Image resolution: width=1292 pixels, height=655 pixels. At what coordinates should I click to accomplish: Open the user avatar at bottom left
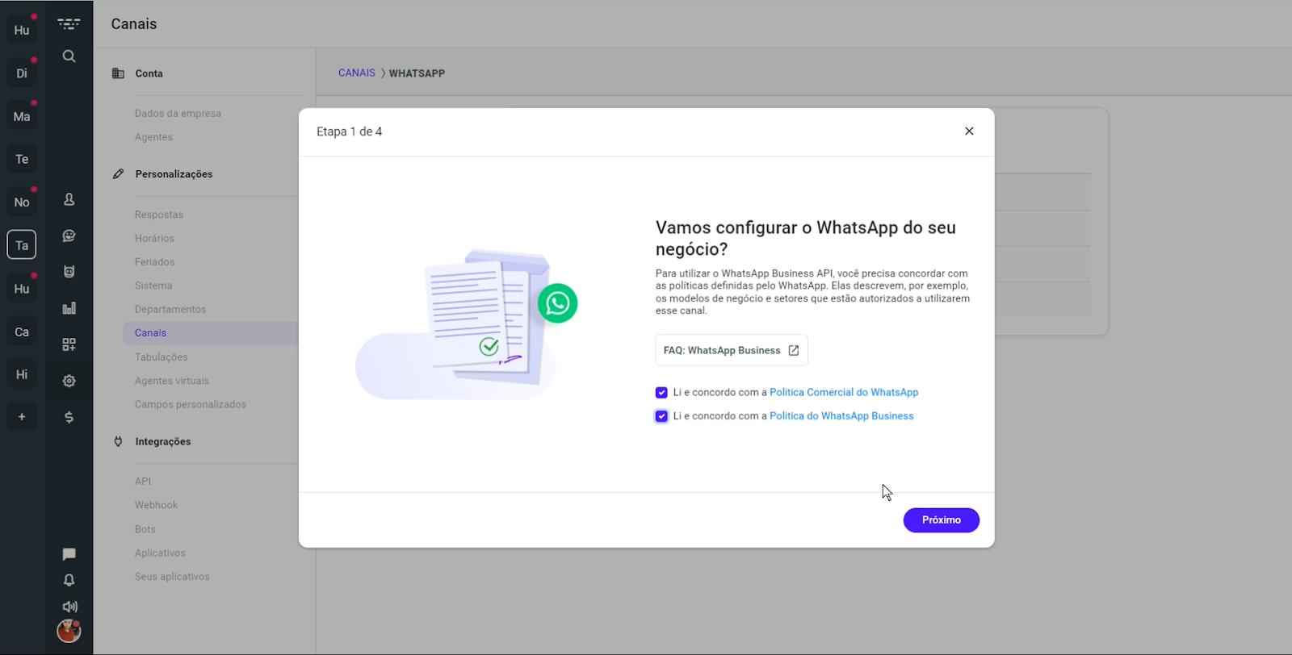tap(69, 631)
